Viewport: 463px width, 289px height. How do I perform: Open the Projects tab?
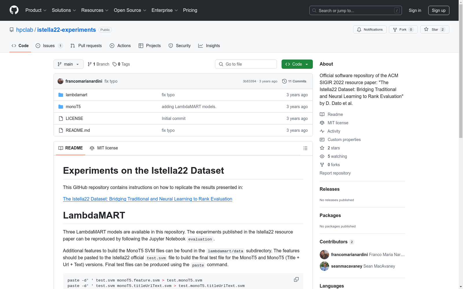[x=150, y=46]
